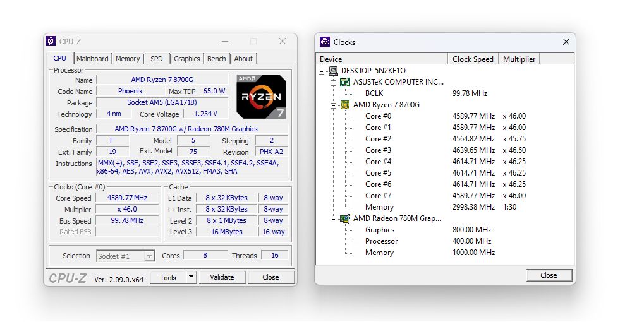This screenshot has height=322, width=632.
Task: Click the Core Voltage value 1.234 V
Action: coord(205,114)
